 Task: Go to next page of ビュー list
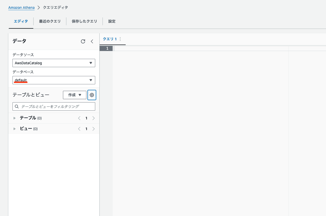pos(94,129)
